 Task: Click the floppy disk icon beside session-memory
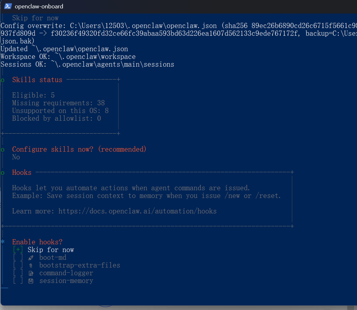click(x=31, y=281)
